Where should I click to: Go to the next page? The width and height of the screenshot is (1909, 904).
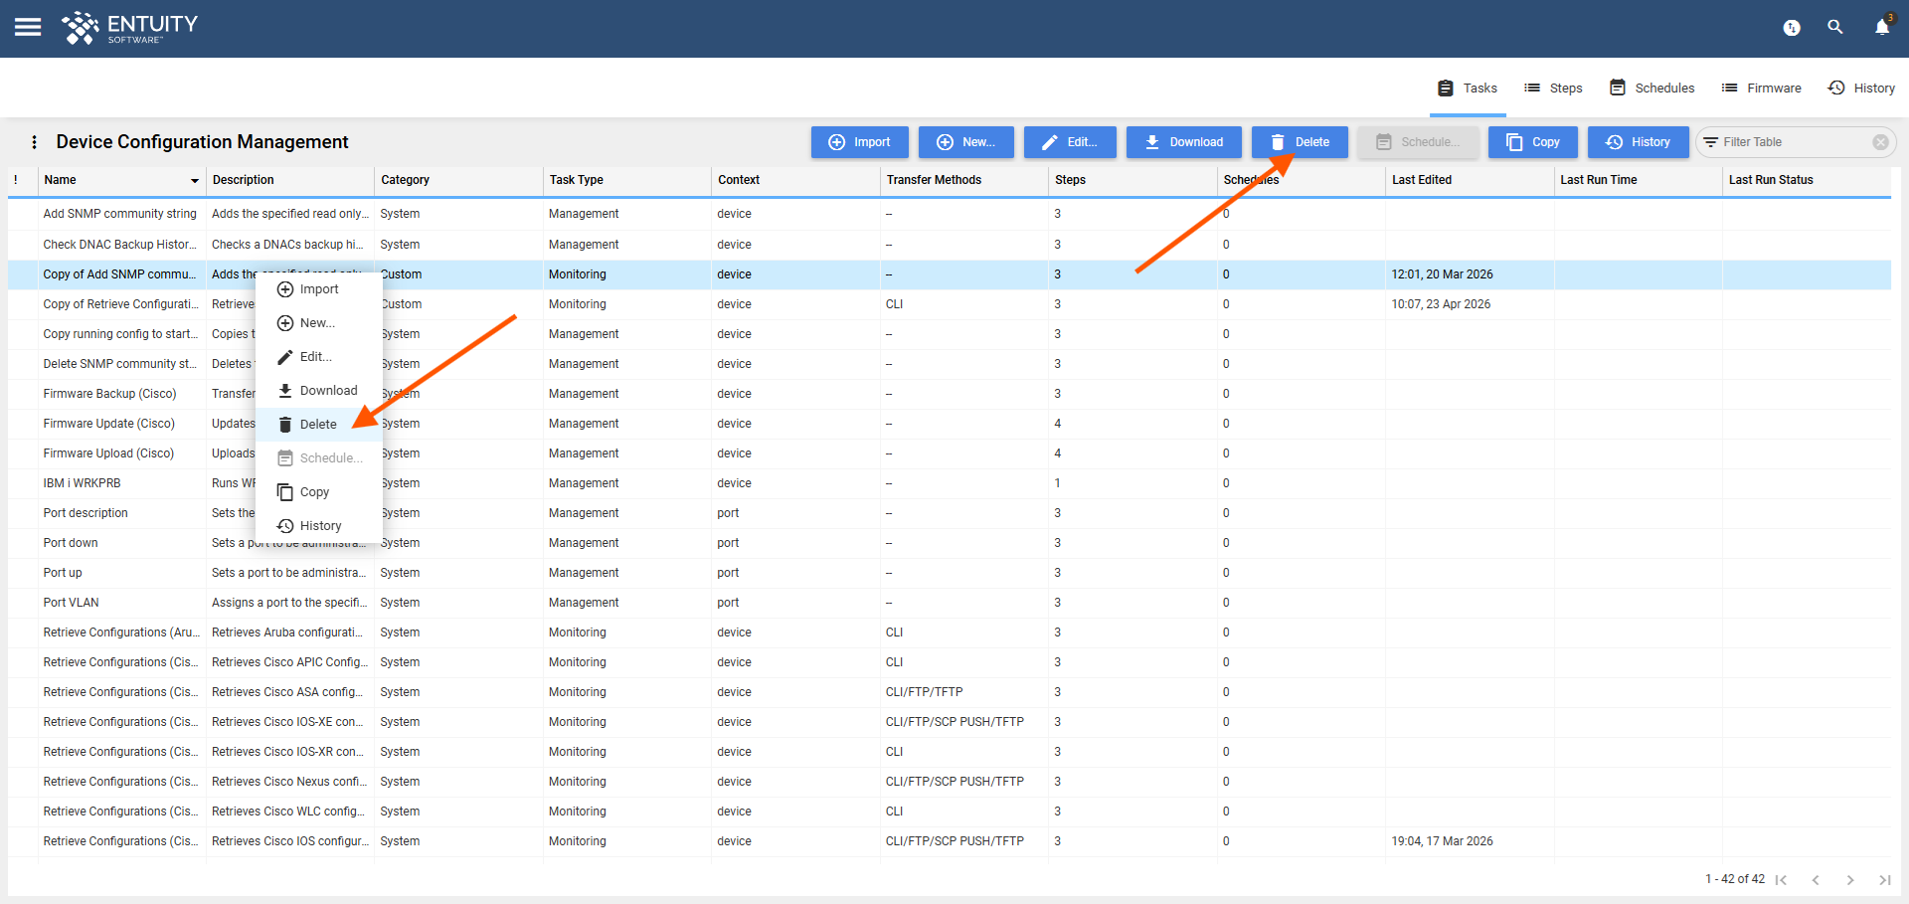(x=1850, y=879)
